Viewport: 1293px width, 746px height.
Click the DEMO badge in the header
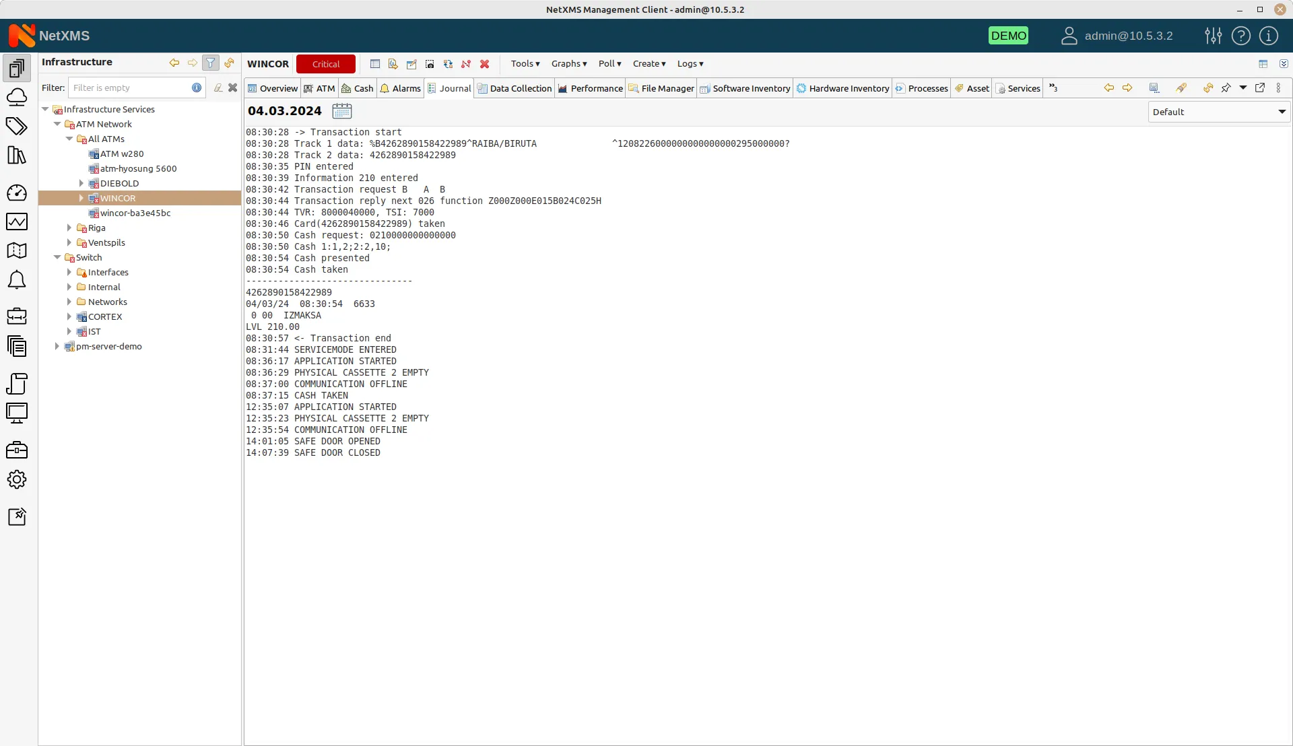[x=1009, y=36]
